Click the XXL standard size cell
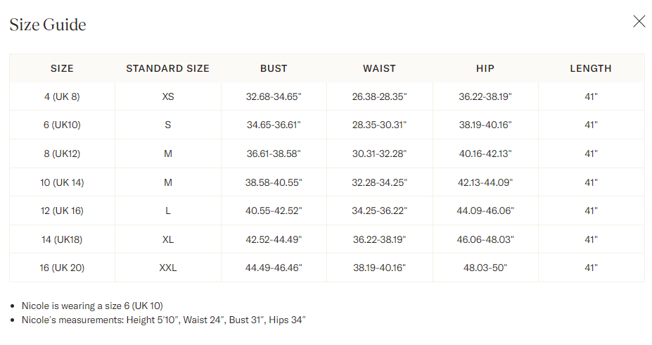Viewport: 652px width, 345px height. click(x=167, y=268)
